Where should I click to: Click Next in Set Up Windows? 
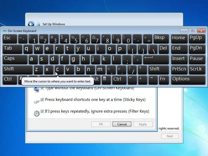pyautogui.click(x=170, y=136)
